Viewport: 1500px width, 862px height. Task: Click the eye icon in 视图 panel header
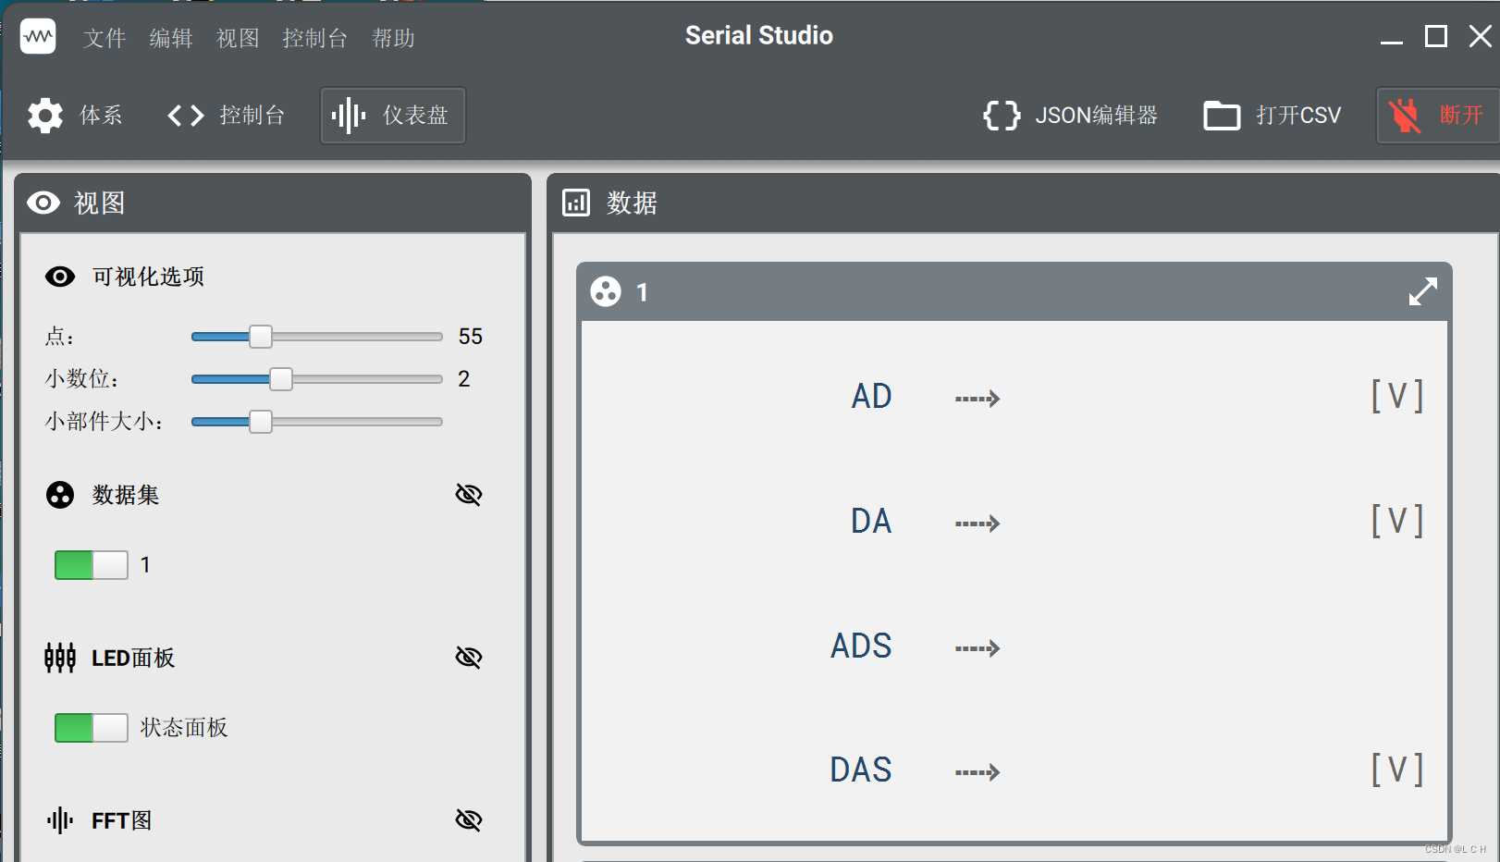point(43,203)
